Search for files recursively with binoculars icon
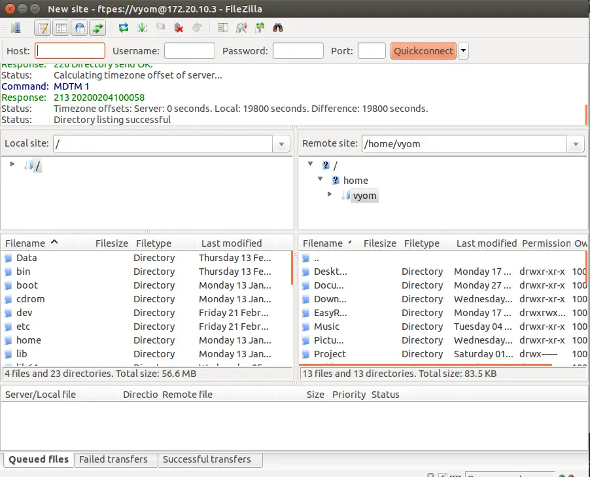 pos(278,28)
